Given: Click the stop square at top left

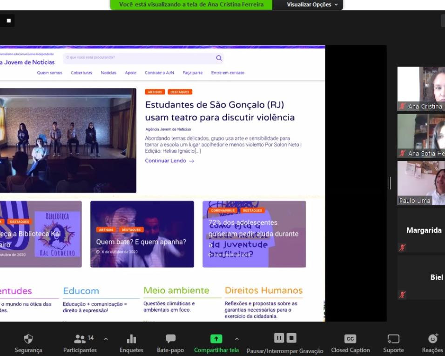Looking at the screenshot, I should 9,20.
